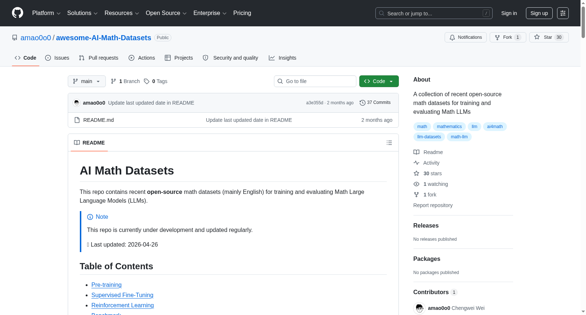View the 37 Commits history
586x315 pixels.
click(375, 103)
